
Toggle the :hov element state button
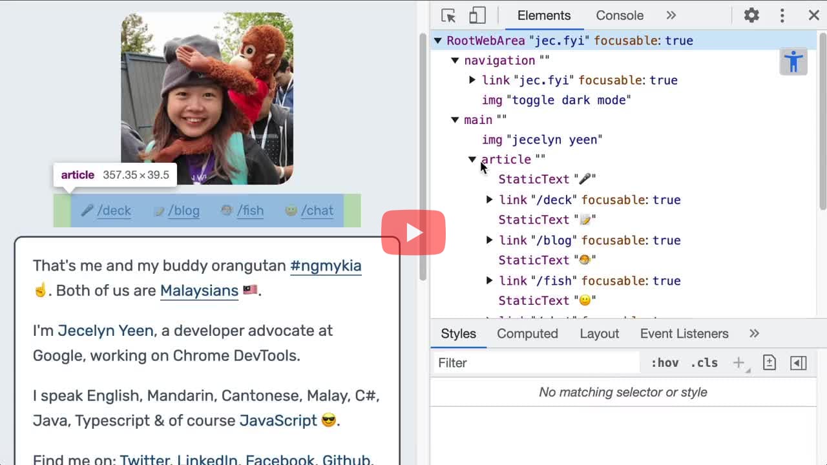click(665, 363)
